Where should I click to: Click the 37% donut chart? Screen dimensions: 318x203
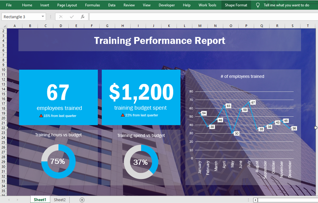[x=141, y=162]
